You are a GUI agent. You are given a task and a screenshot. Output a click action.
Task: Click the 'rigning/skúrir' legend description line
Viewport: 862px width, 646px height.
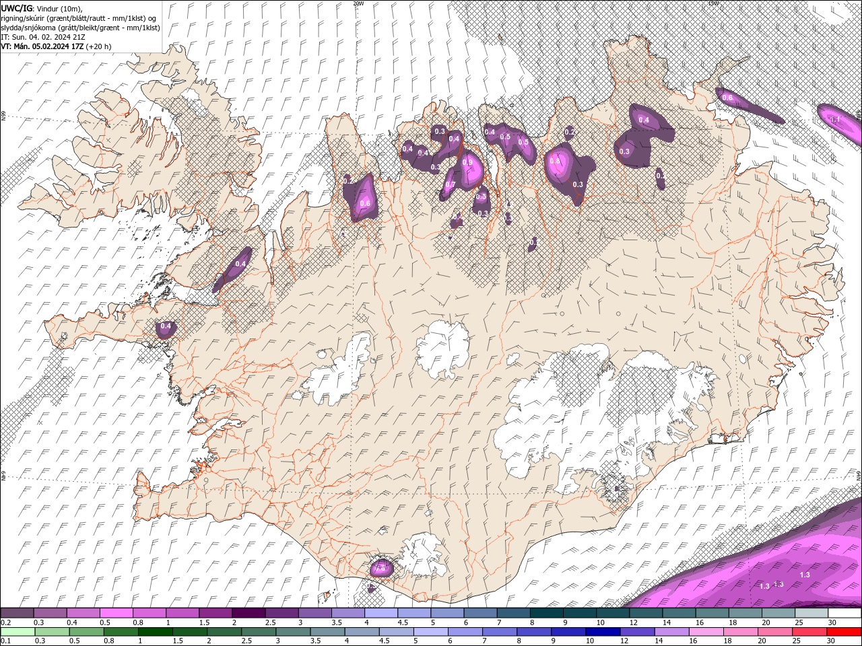pyautogui.click(x=79, y=18)
